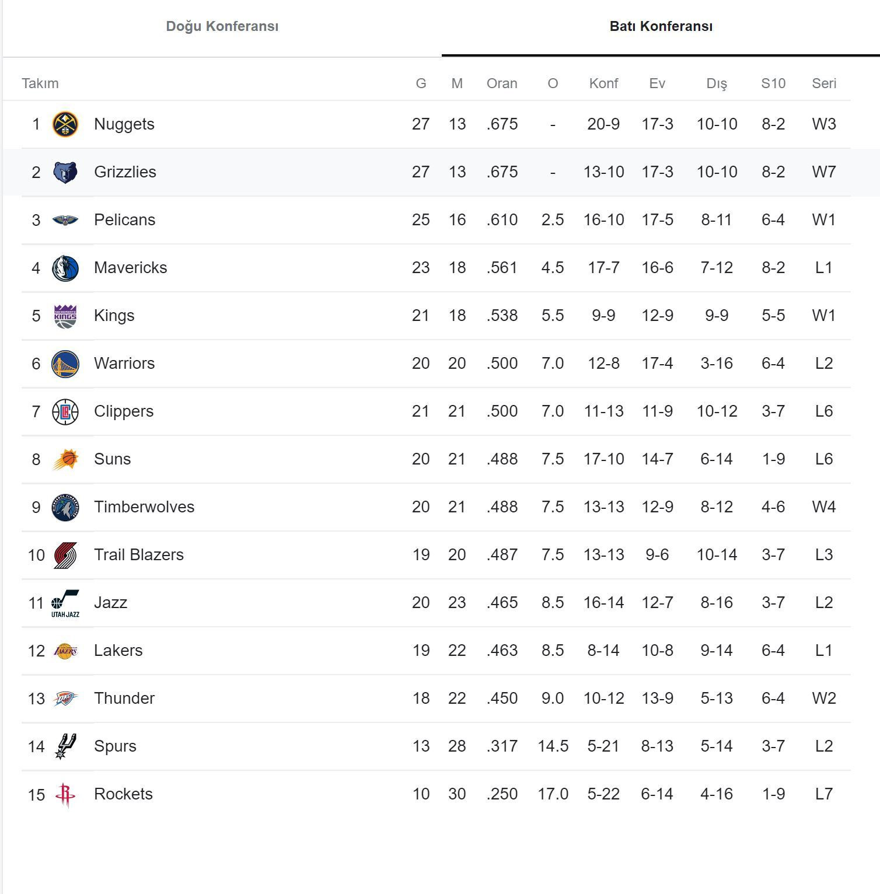Click the Konf column header

click(x=603, y=83)
